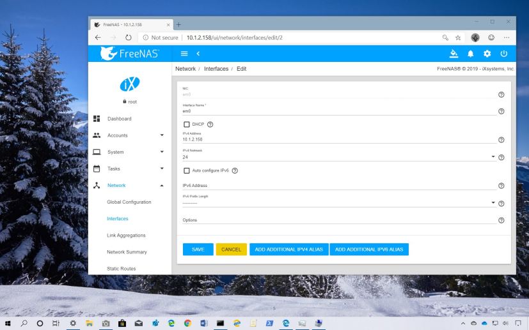Viewport: 529px width, 330px height.
Task: Select the FreeNAS - 10.1.2.158 browser tab
Action: 132,25
